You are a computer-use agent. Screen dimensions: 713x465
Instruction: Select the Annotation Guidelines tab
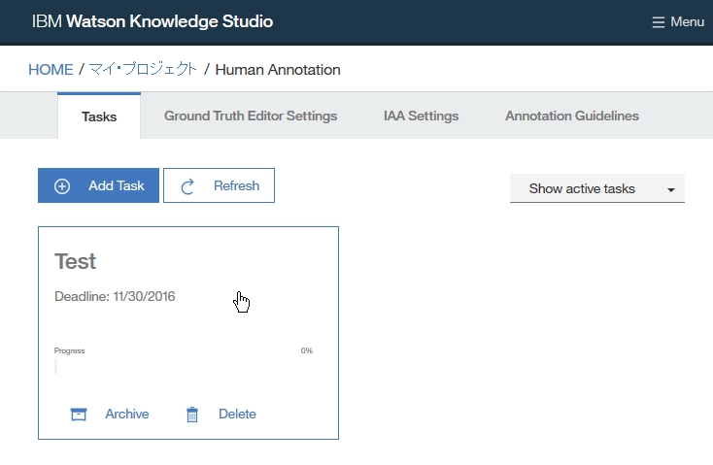pyautogui.click(x=572, y=116)
